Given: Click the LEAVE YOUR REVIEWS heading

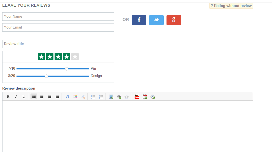Looking at the screenshot, I should tap(26, 5).
